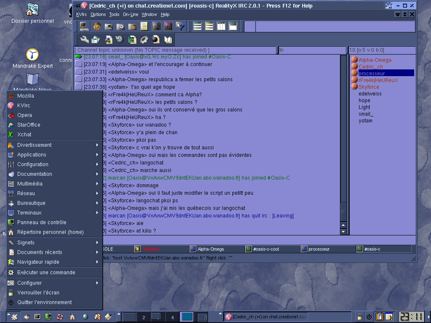Click the yellow-striped window layout icon
This screenshot has height=323, width=431.
pyautogui.click(x=209, y=26)
